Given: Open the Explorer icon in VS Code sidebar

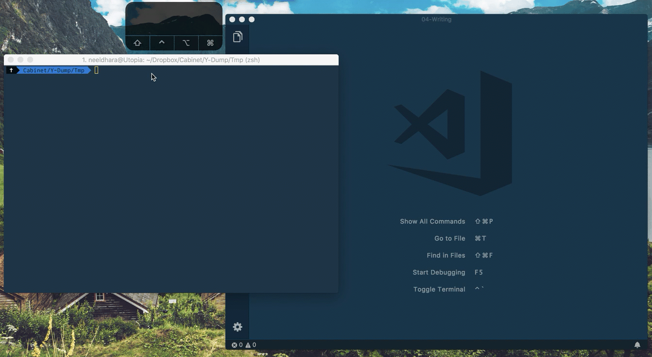Looking at the screenshot, I should 238,37.
